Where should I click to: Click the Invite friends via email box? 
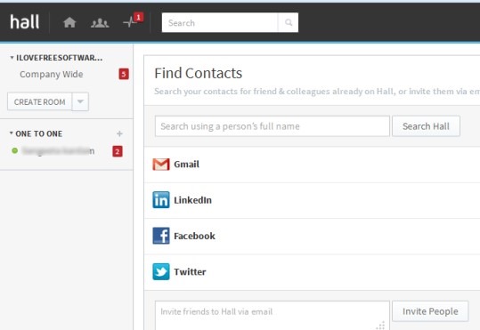click(273, 316)
